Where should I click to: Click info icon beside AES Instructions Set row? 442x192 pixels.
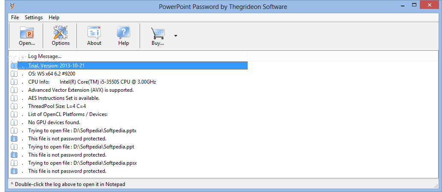pyautogui.click(x=14, y=98)
